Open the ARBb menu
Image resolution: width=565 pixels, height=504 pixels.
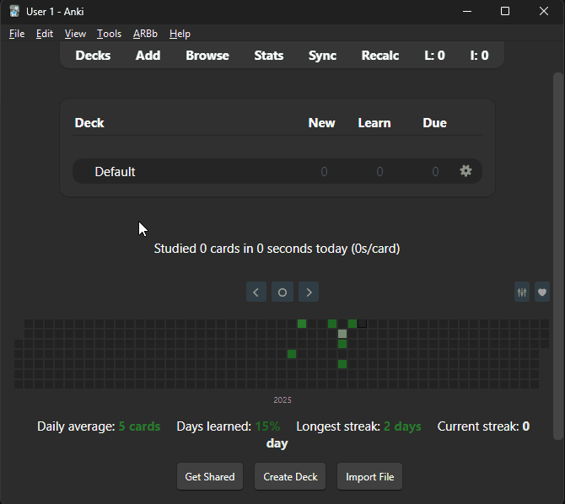(x=145, y=34)
